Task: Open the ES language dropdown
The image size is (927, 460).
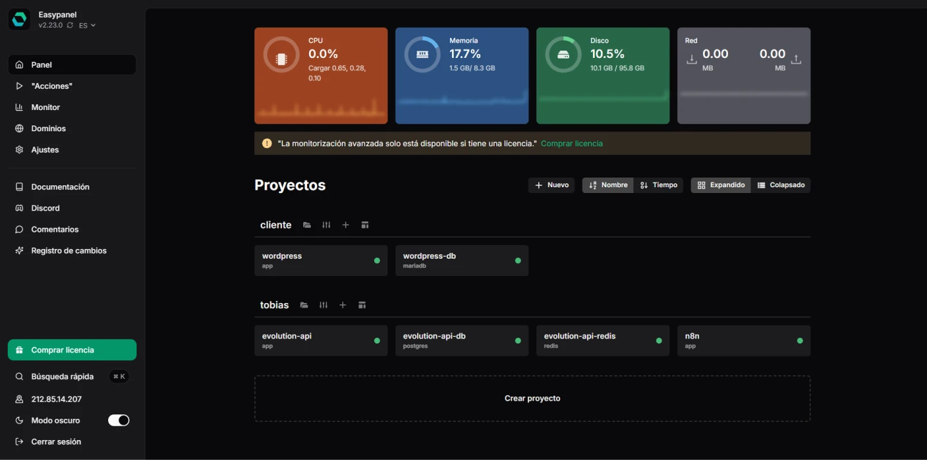Action: (87, 26)
